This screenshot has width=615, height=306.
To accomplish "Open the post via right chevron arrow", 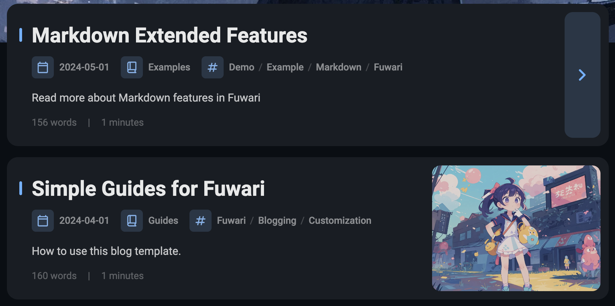I will click(583, 75).
